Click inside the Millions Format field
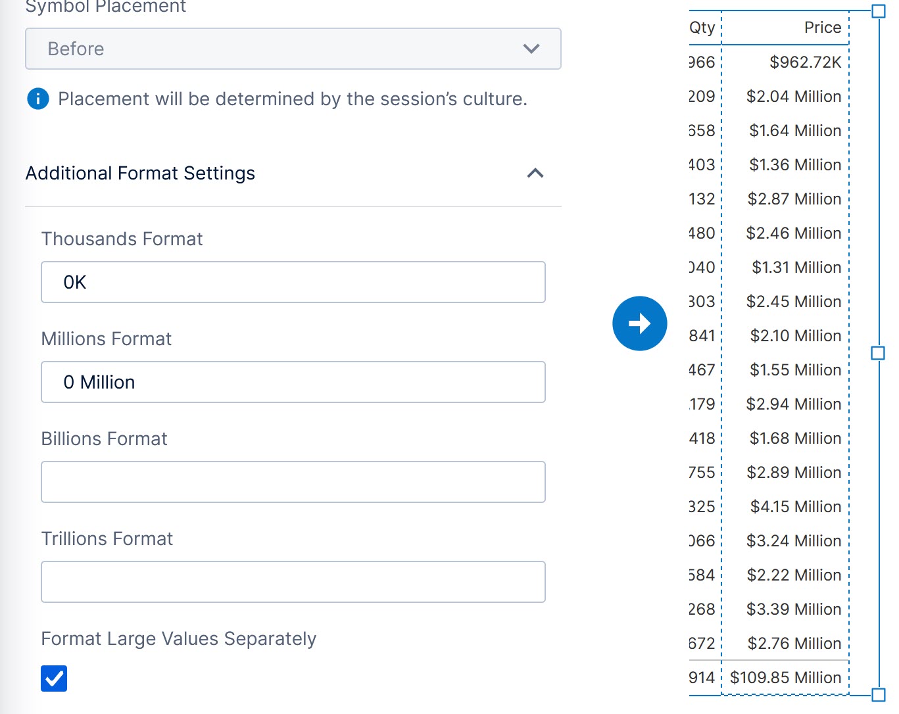899x714 pixels. tap(293, 382)
